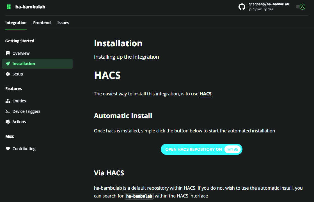Click the fork icon beside 147

click(265, 9)
